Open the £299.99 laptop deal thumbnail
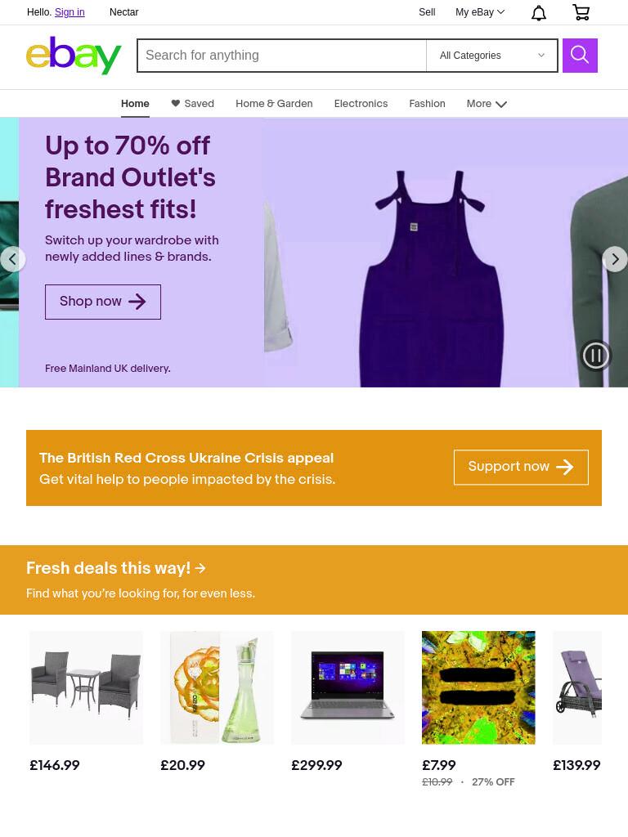 click(x=348, y=687)
